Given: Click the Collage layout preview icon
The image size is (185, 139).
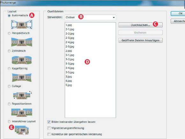Looking at the screenshot, I should [x=22, y=95].
